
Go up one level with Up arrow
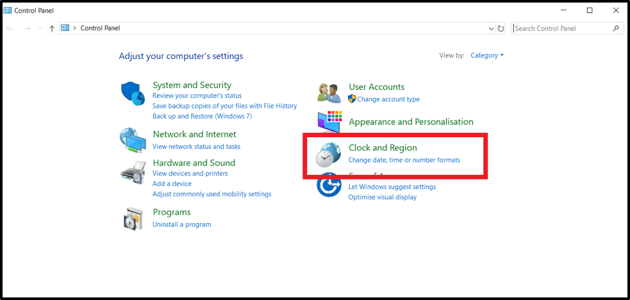coord(52,28)
